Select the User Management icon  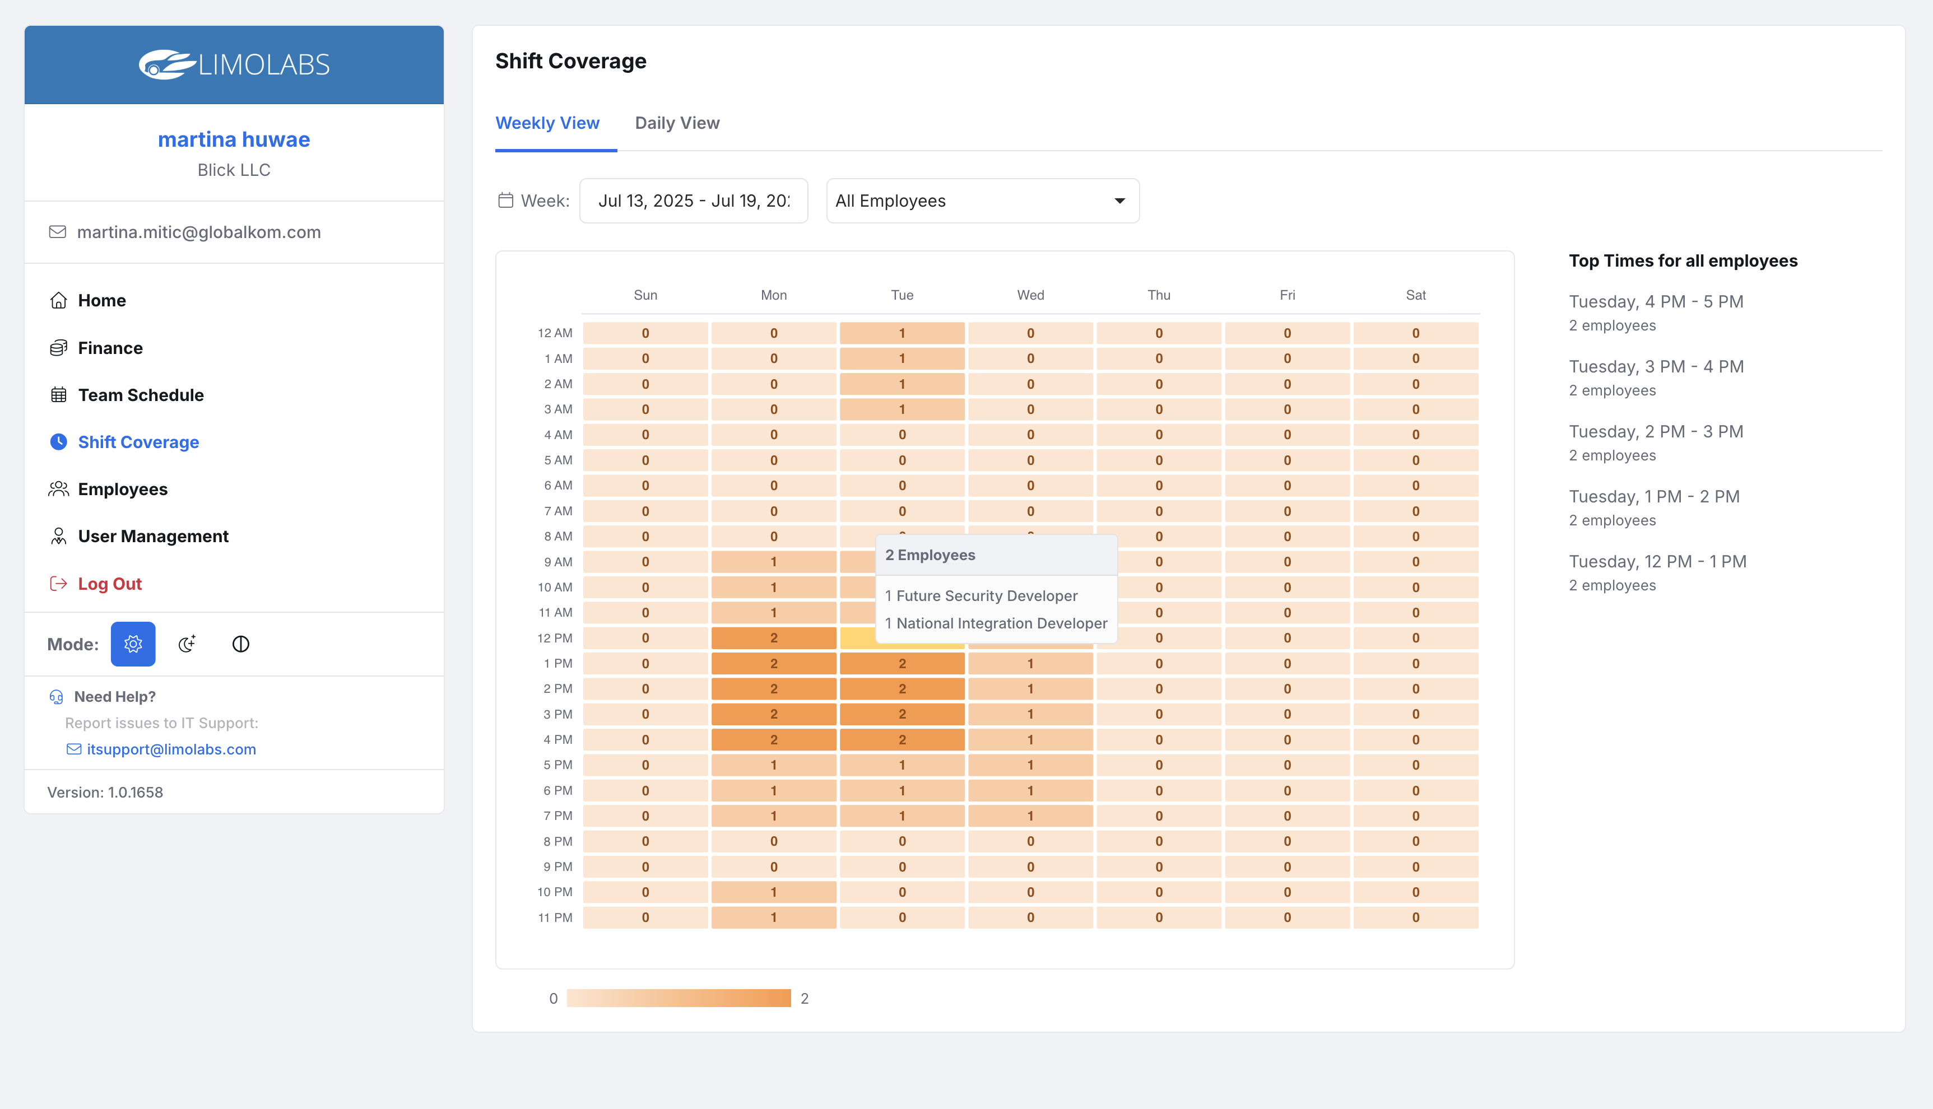pos(59,535)
